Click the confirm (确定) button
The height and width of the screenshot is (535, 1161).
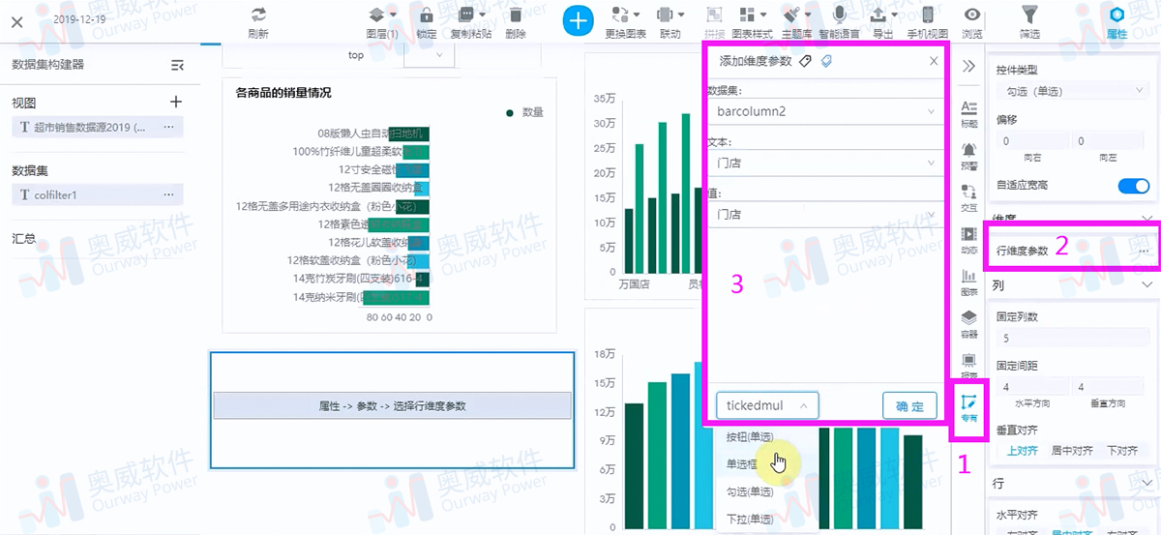coord(909,405)
